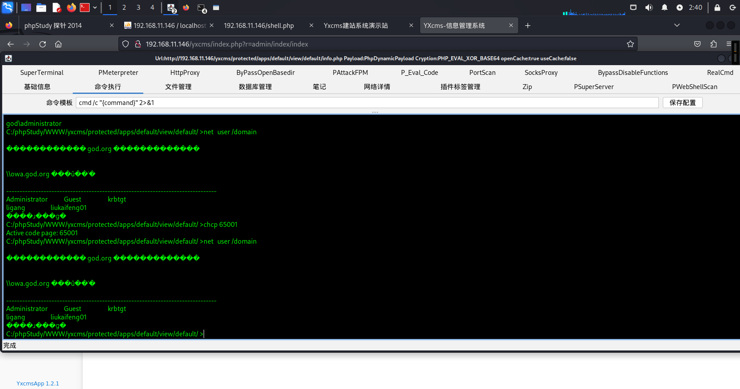Open the RealCmd tab
This screenshot has width=740, height=389.
pyautogui.click(x=720, y=73)
